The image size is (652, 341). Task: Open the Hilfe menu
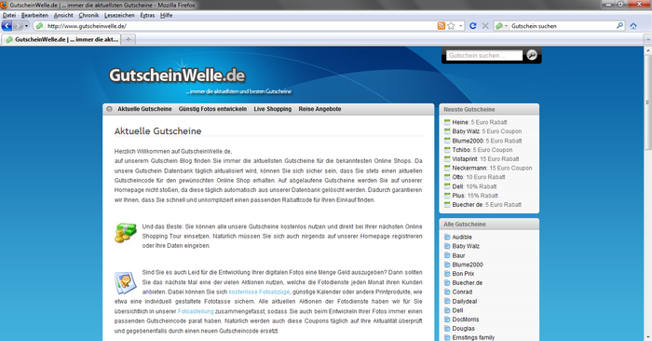point(167,16)
